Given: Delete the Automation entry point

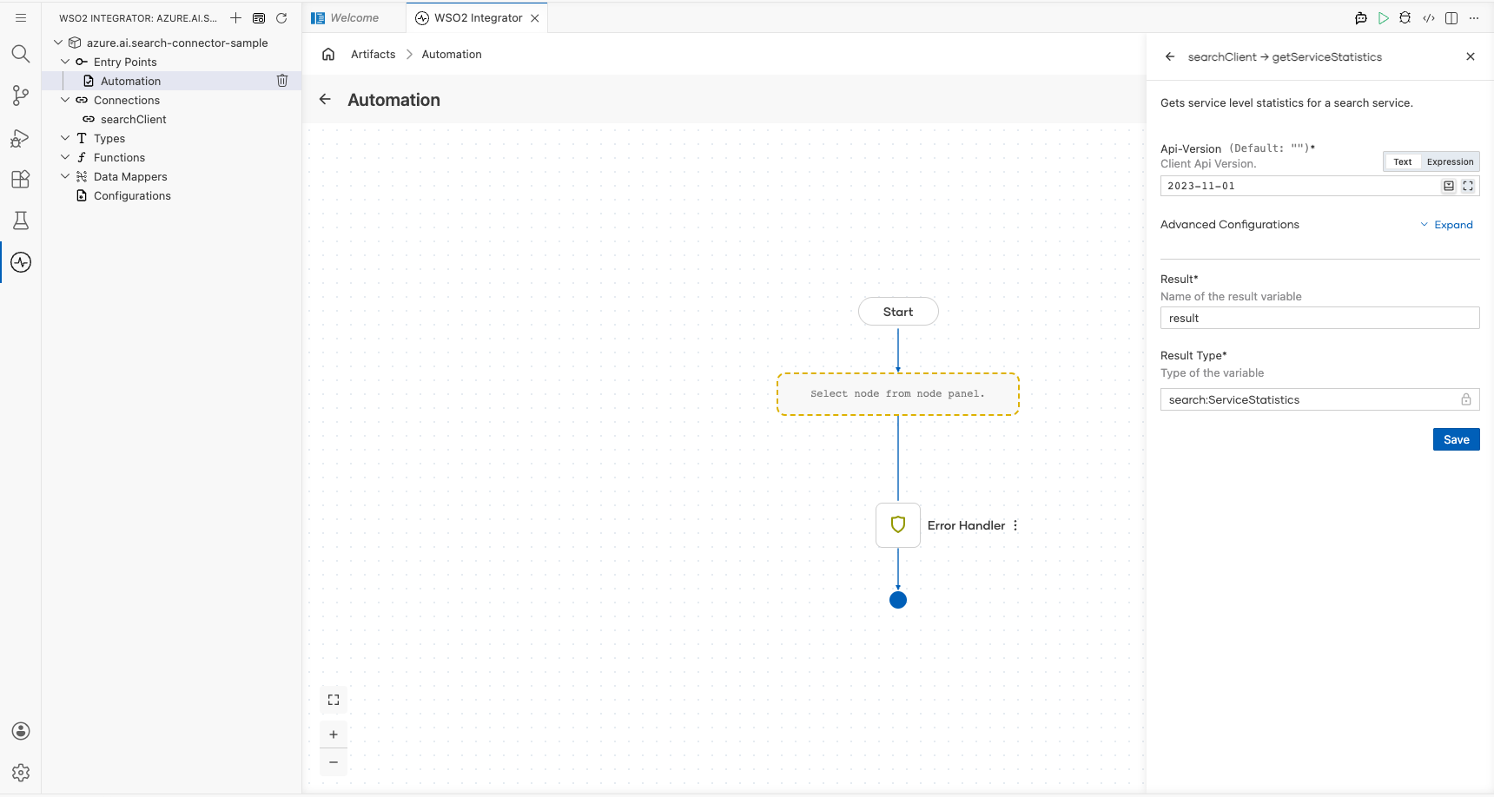Looking at the screenshot, I should (282, 81).
